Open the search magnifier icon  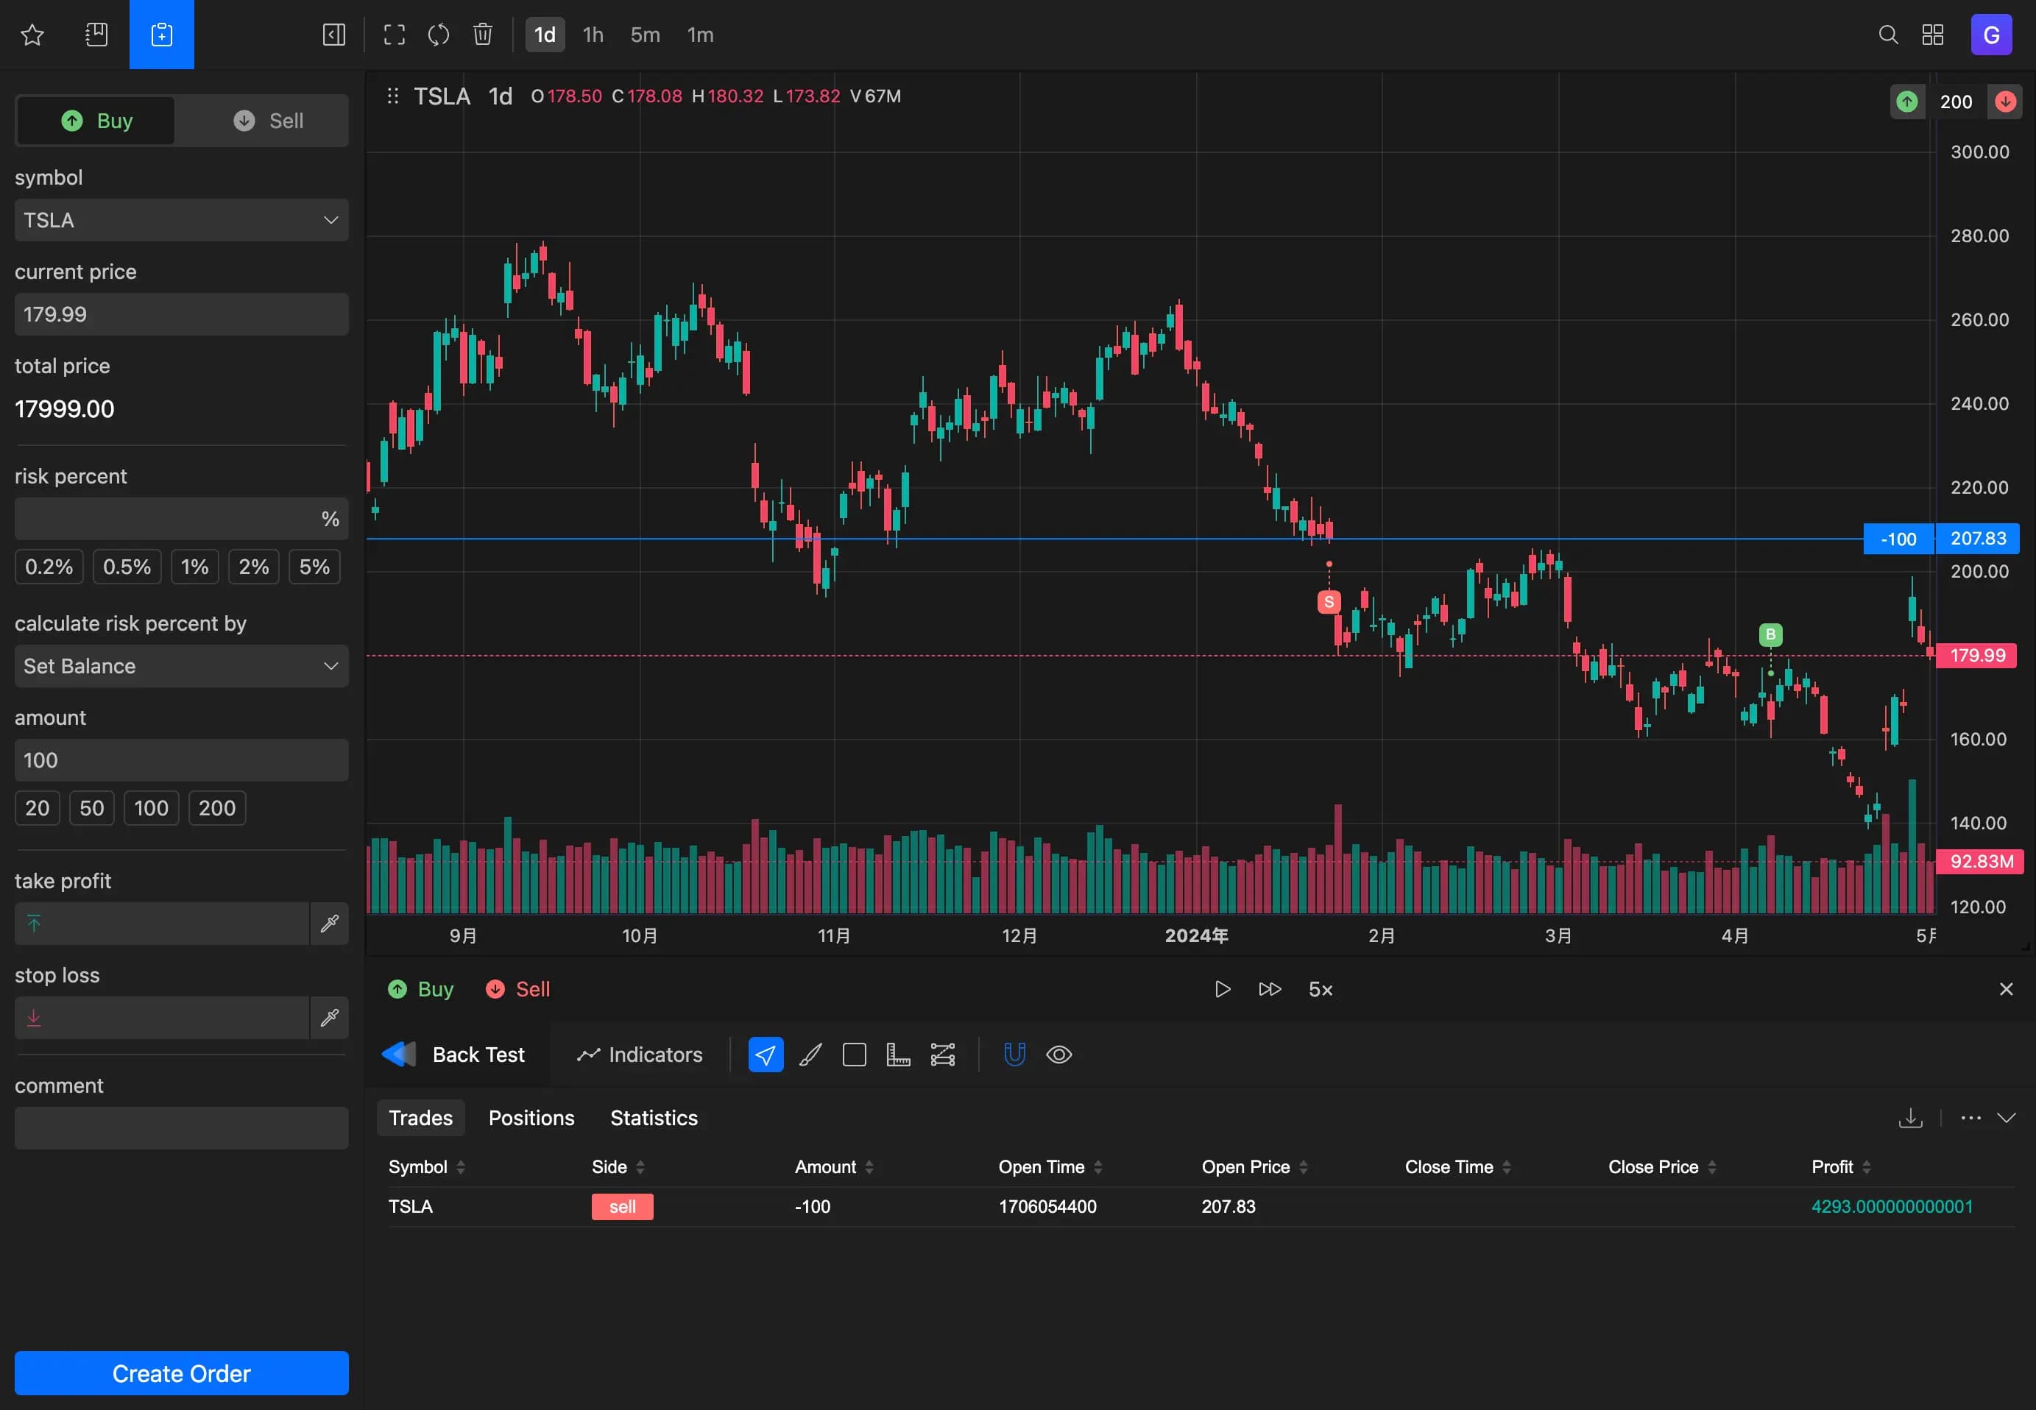(x=1889, y=35)
